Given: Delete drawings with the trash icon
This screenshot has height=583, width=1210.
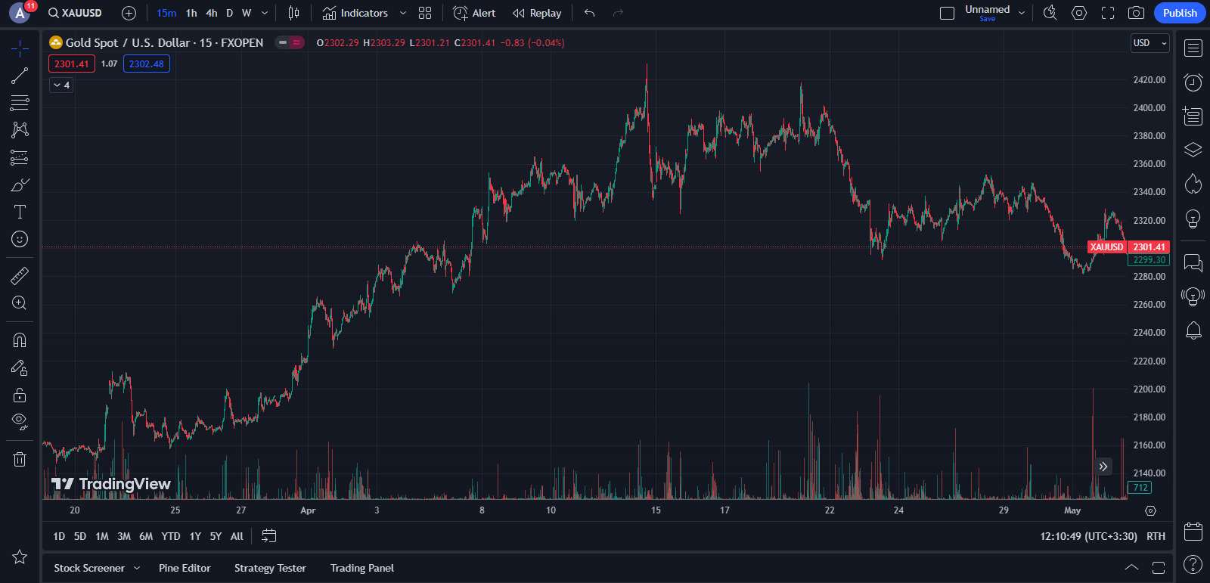Looking at the screenshot, I should (x=20, y=459).
